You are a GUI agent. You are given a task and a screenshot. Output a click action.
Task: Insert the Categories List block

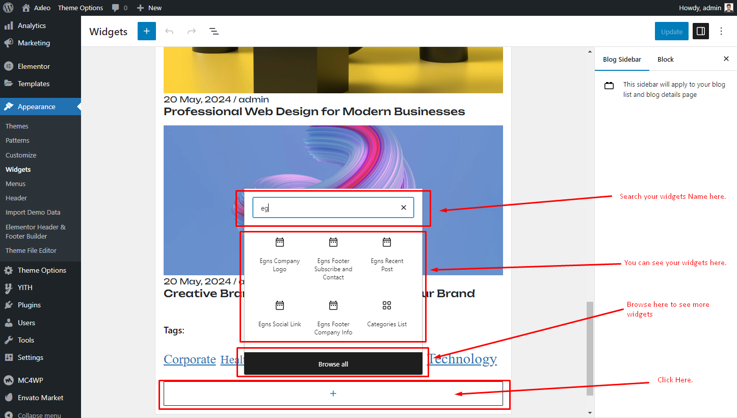[387, 315]
